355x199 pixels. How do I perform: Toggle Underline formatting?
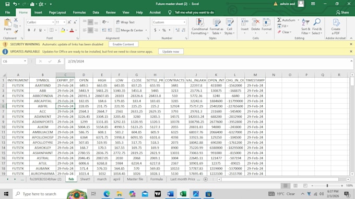(x=40, y=30)
